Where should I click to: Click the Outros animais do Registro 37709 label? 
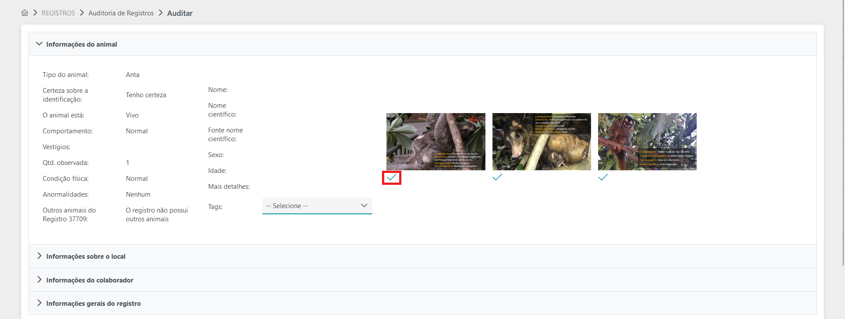point(69,215)
